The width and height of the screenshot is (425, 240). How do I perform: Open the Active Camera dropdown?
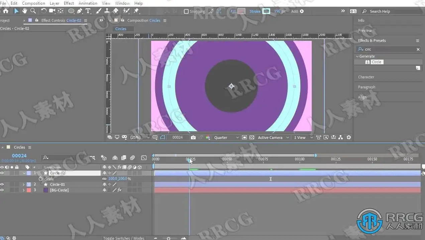coord(273,138)
